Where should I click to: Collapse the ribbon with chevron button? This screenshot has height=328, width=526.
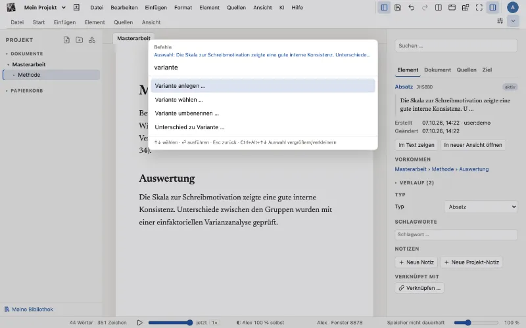pos(513,21)
